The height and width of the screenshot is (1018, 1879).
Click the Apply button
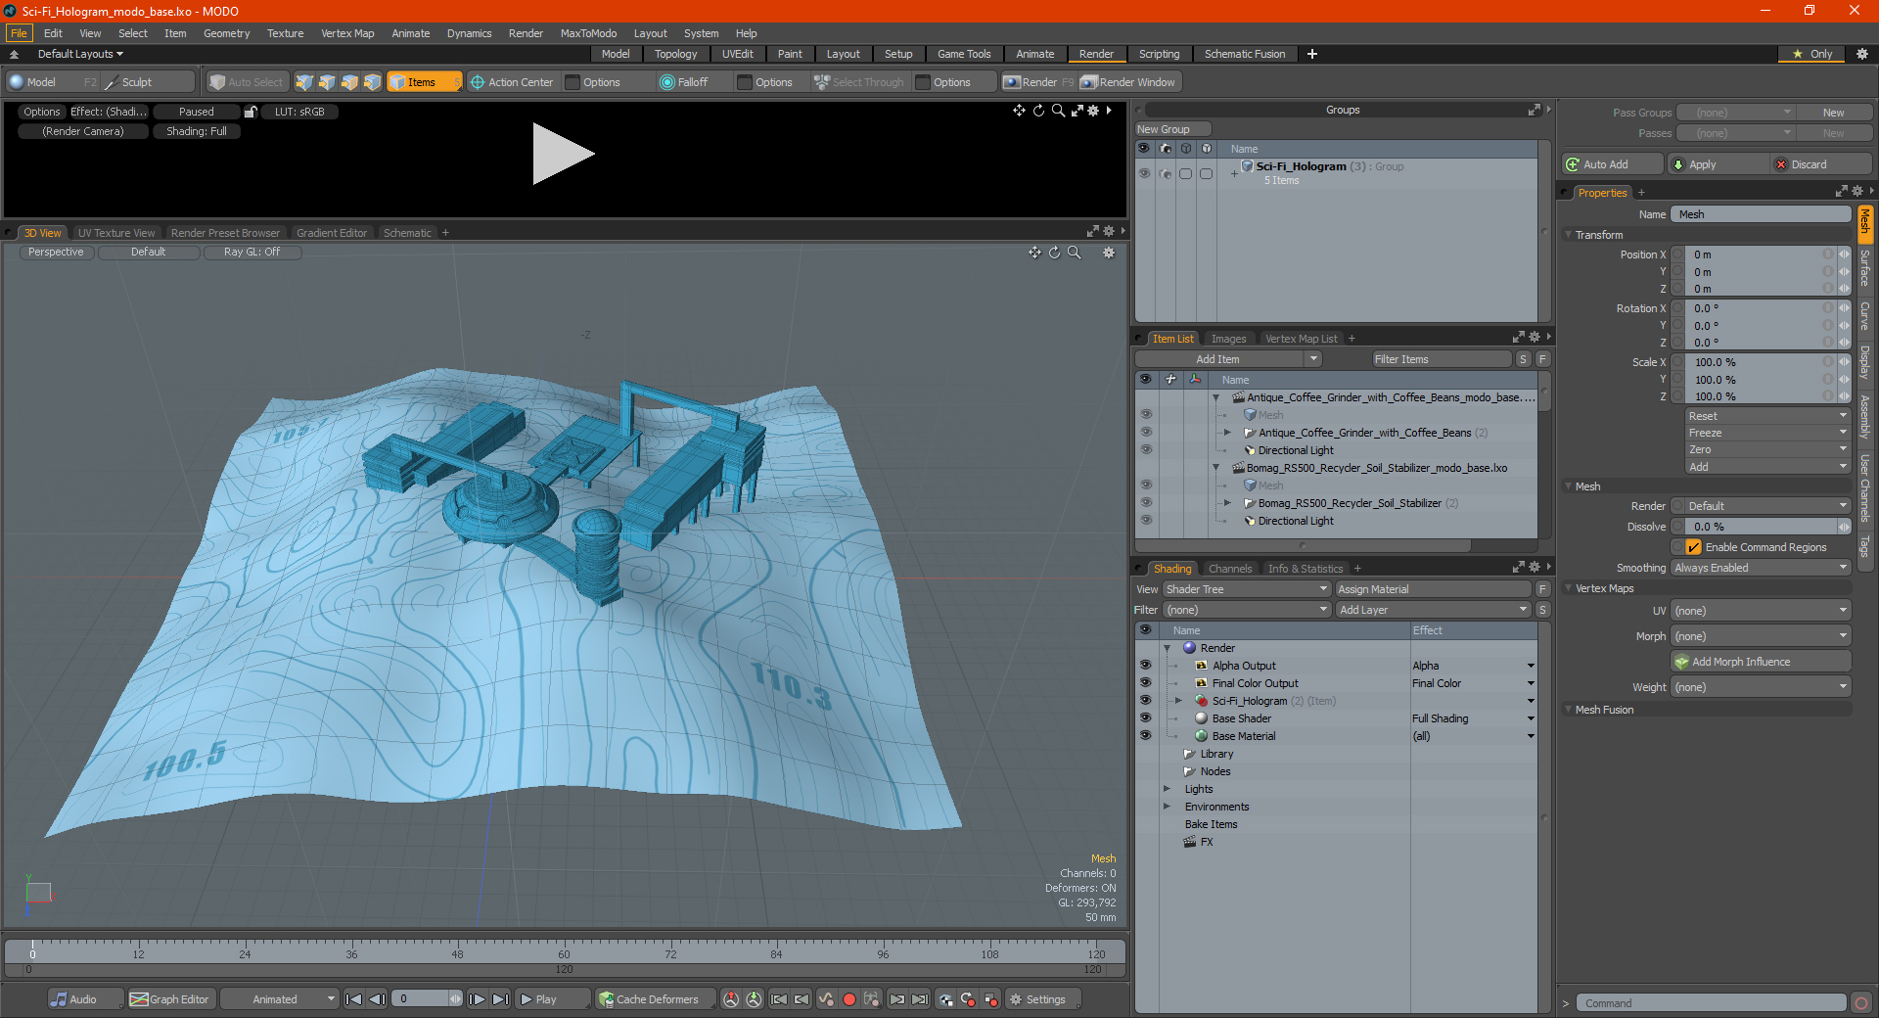tap(1719, 164)
